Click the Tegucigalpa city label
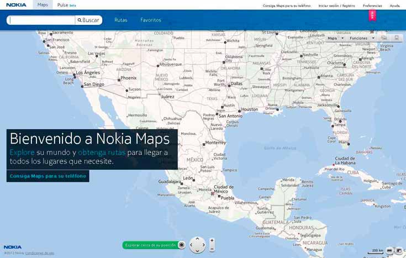The width and height of the screenshot is (406, 258). [310, 235]
